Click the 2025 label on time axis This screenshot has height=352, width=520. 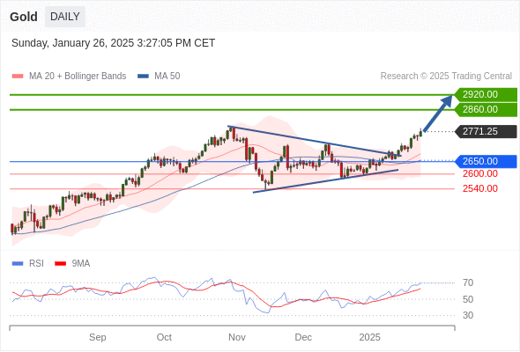tap(370, 337)
